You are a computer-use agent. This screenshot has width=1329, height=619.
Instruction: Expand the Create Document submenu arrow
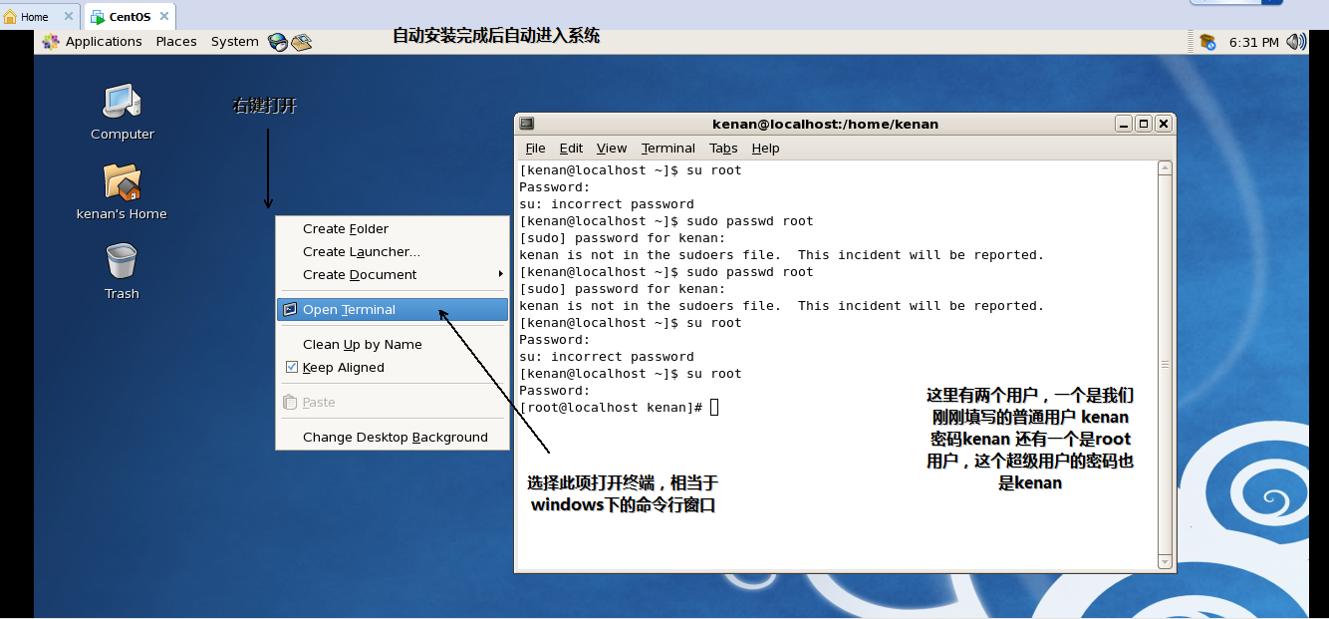(x=500, y=274)
